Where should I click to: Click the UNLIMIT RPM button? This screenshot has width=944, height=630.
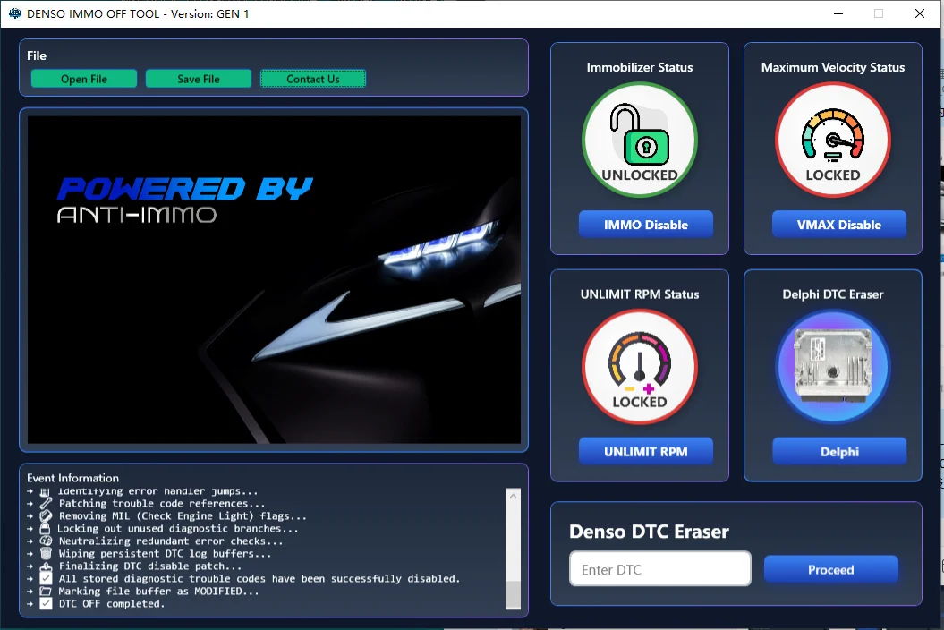(645, 452)
